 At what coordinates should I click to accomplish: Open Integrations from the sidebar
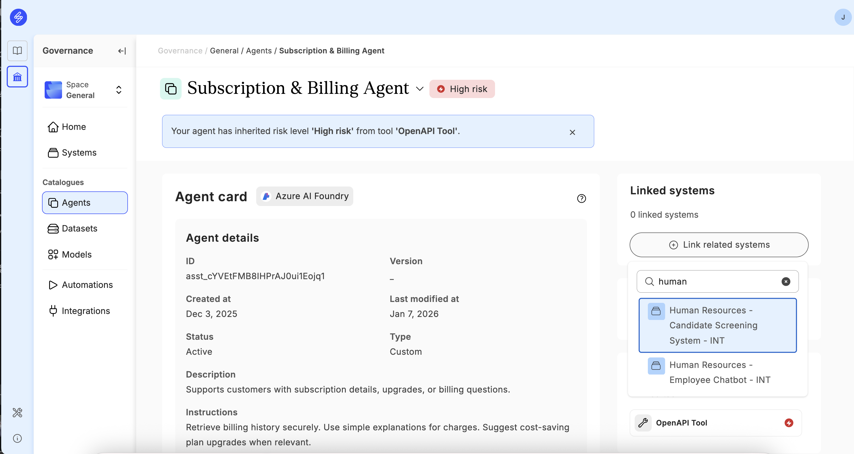click(x=85, y=311)
